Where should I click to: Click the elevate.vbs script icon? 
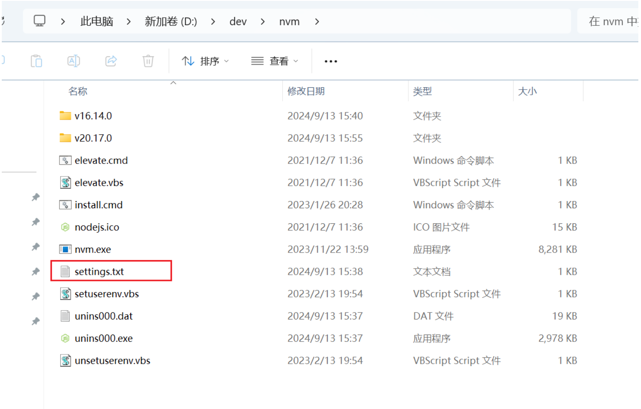(x=65, y=183)
